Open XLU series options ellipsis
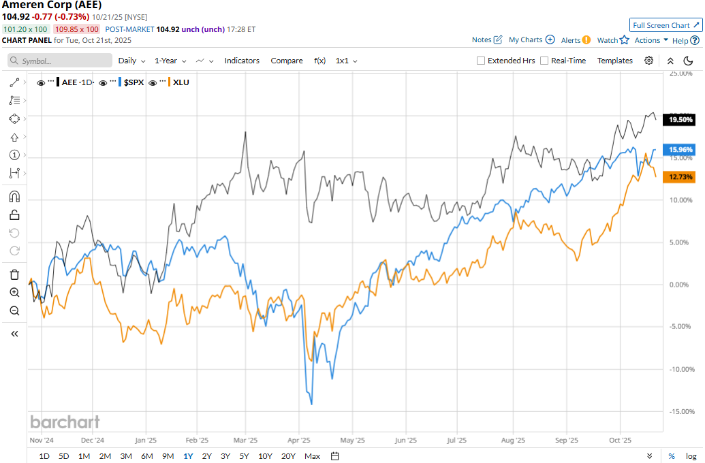This screenshot has width=705, height=463. [x=163, y=81]
